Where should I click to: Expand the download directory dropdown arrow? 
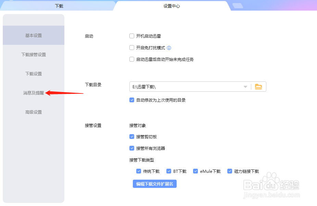pyautogui.click(x=245, y=87)
